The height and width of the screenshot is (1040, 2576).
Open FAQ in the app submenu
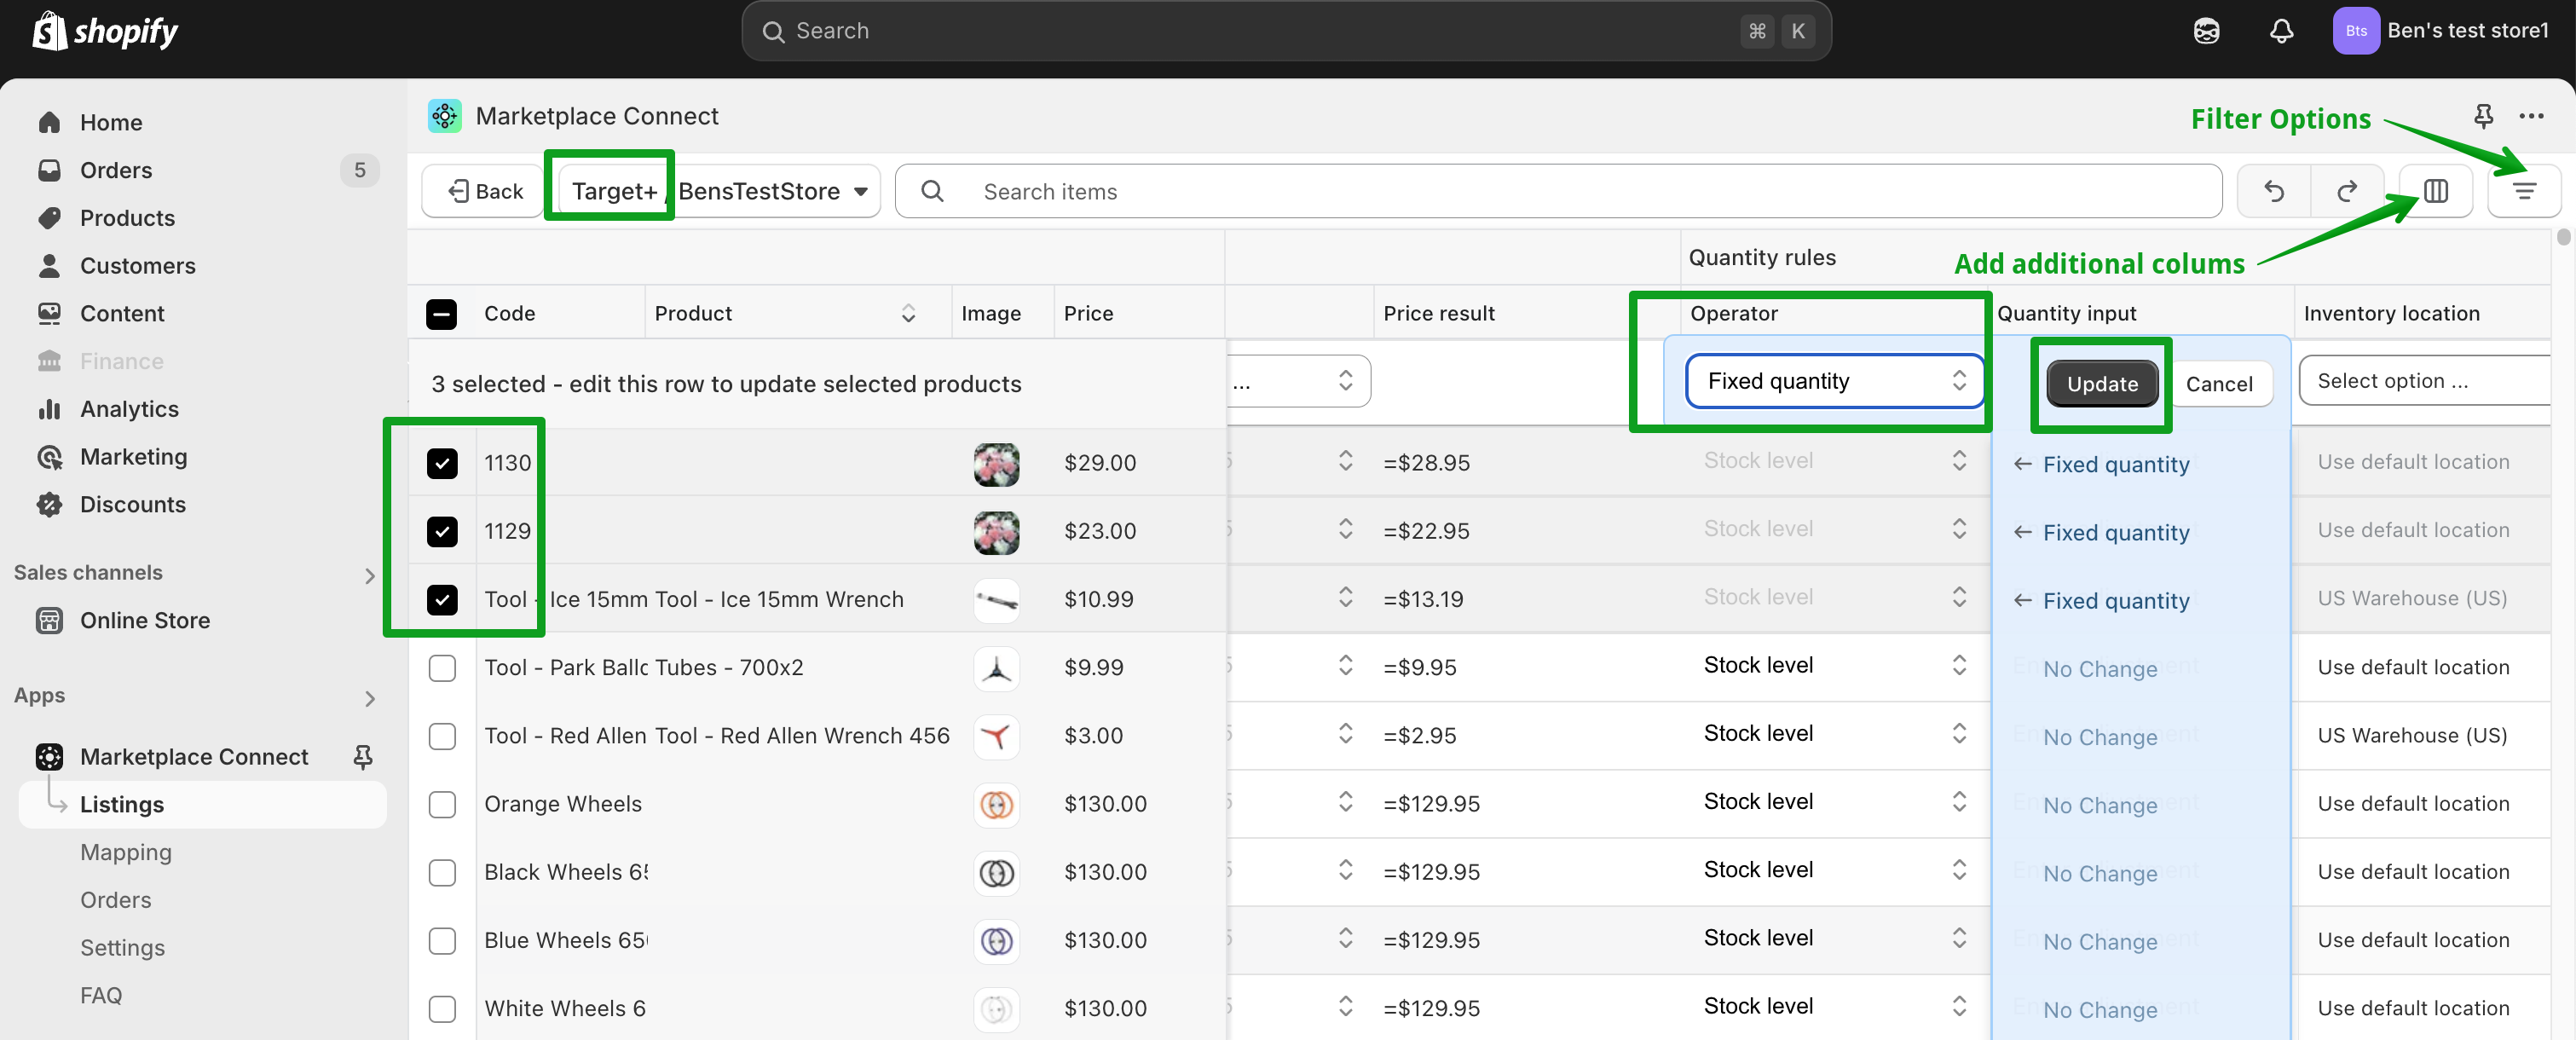click(101, 996)
